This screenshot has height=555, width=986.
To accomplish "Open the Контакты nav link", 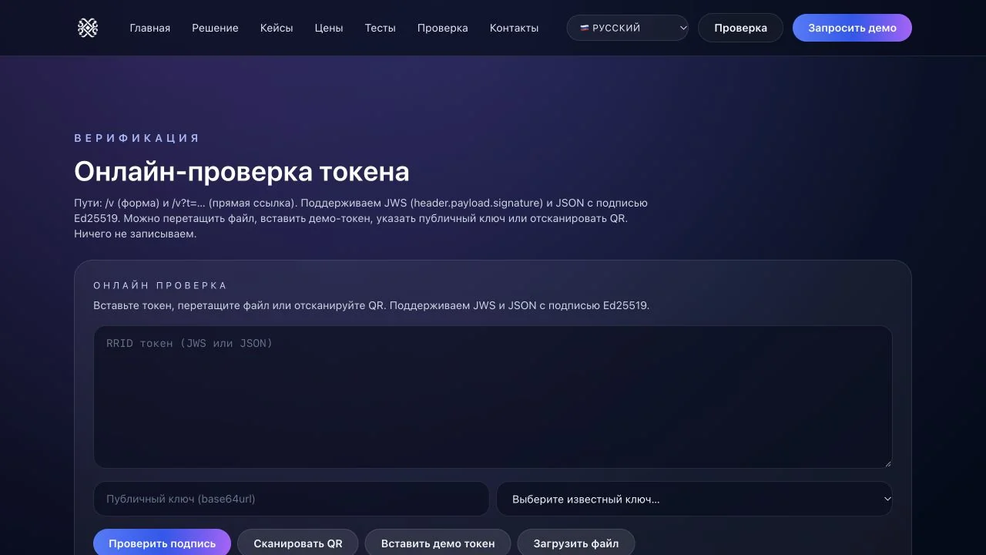I will 515,28.
